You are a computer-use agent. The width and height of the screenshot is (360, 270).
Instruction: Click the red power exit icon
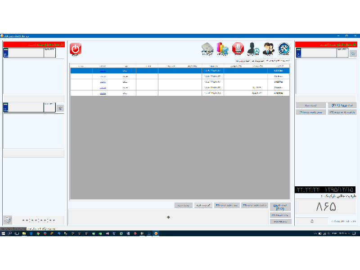[76, 49]
